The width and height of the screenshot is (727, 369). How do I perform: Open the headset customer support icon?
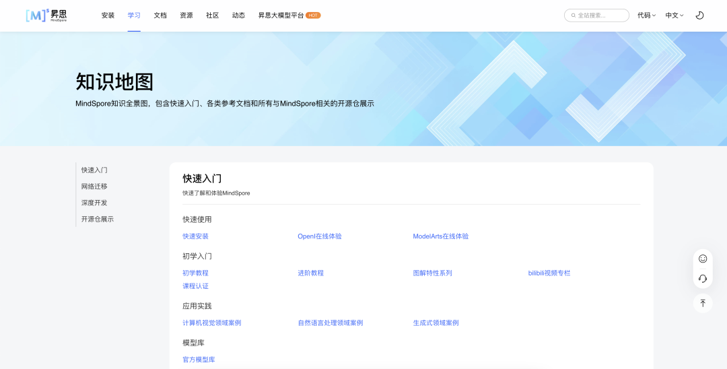(x=702, y=279)
